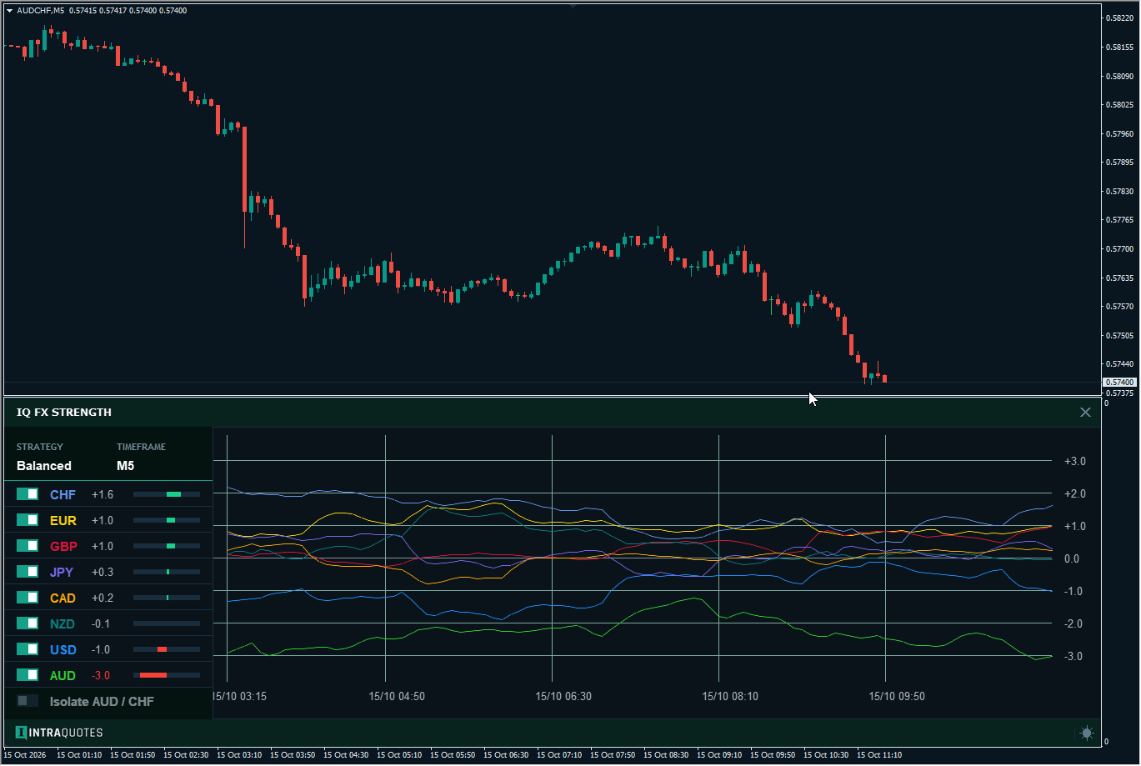Toggle the CHF currency switch

(x=28, y=494)
